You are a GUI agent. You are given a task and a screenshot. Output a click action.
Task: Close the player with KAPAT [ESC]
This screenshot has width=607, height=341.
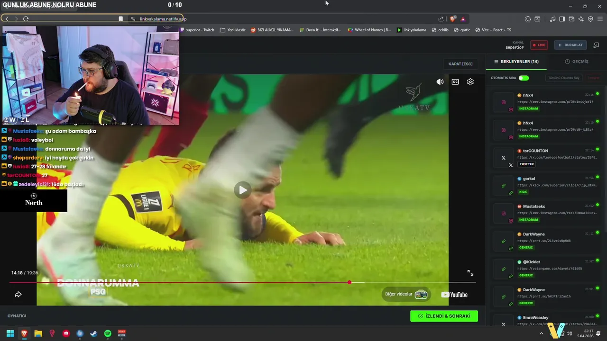pos(460,64)
